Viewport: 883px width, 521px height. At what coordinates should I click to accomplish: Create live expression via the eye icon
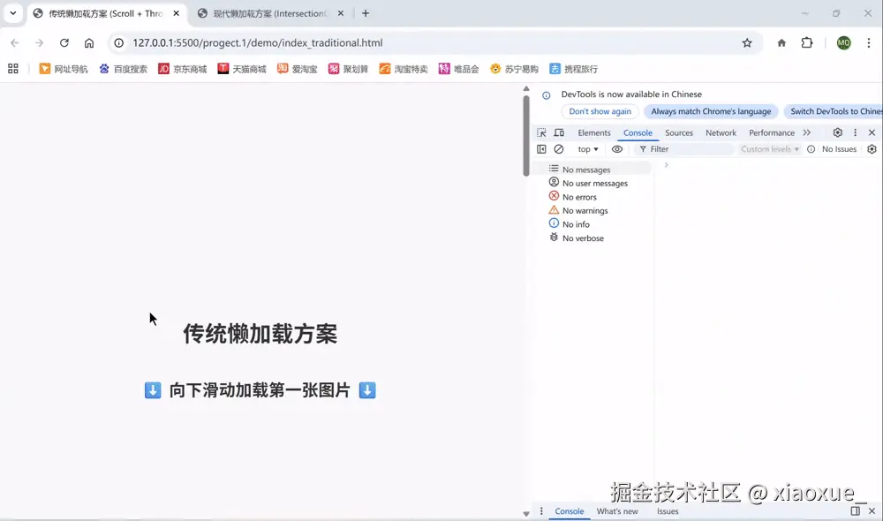[x=617, y=148]
